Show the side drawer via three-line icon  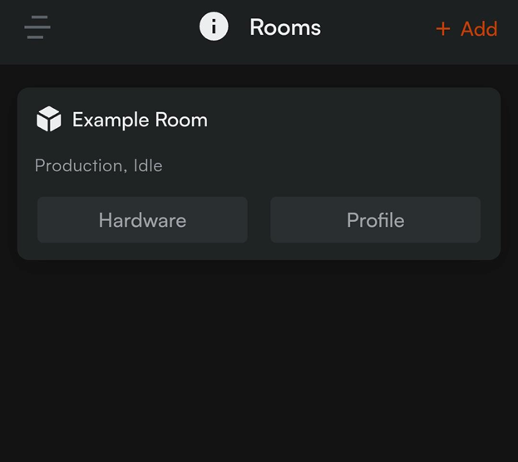point(37,27)
